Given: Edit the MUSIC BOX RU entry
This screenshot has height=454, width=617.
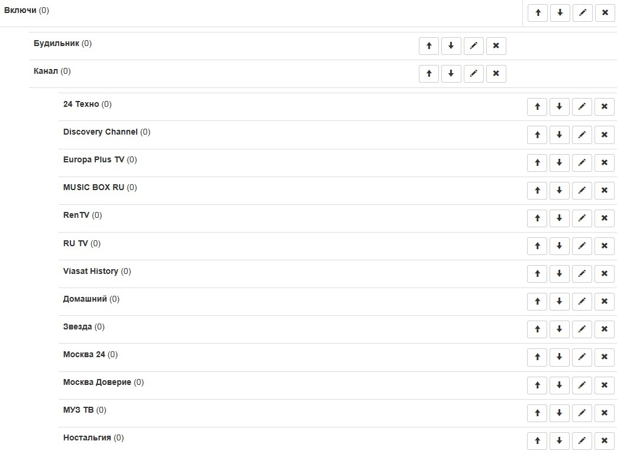Looking at the screenshot, I should (582, 190).
